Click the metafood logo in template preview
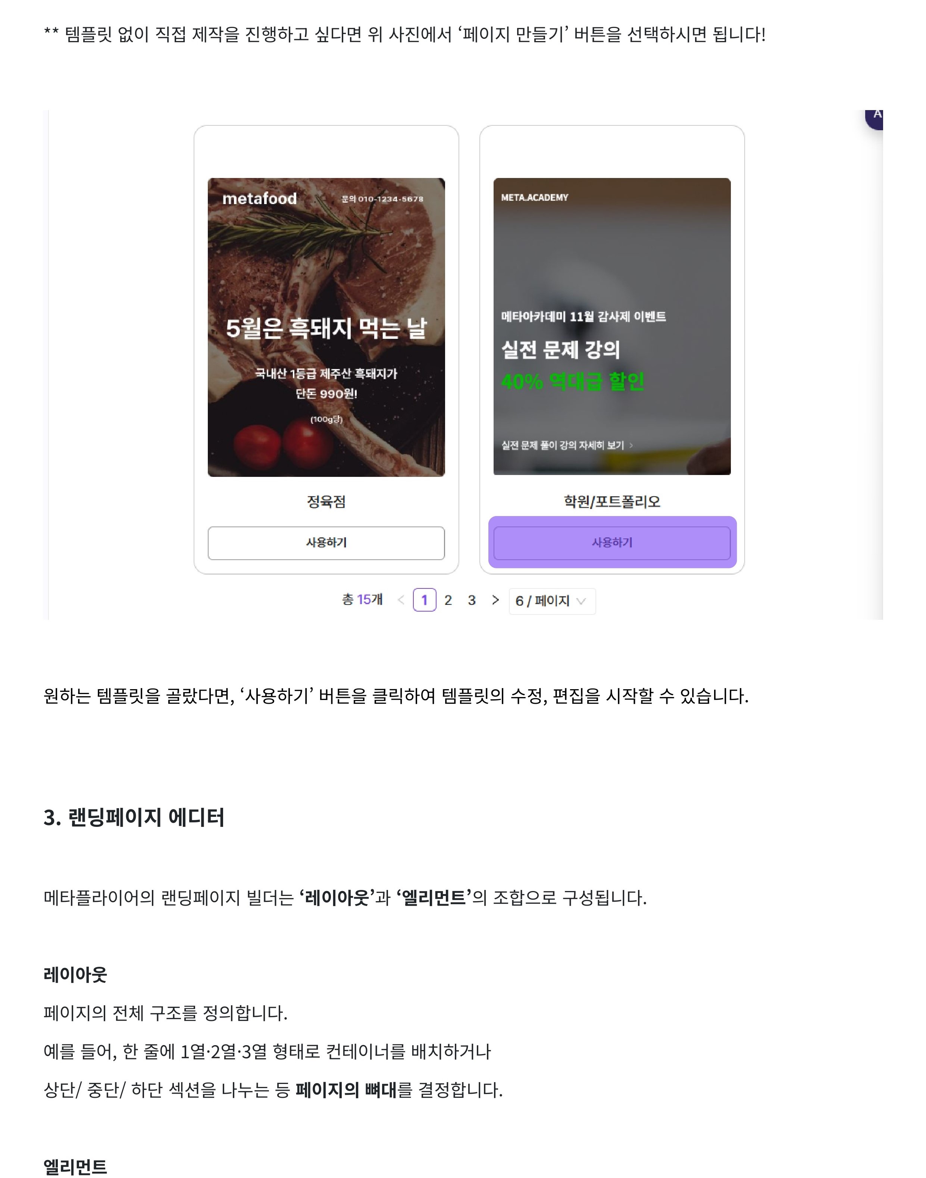 (x=260, y=199)
